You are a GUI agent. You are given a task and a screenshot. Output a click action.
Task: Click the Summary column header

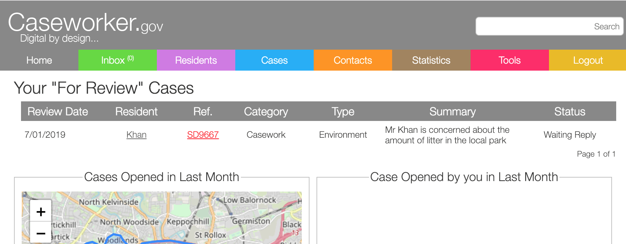click(452, 112)
